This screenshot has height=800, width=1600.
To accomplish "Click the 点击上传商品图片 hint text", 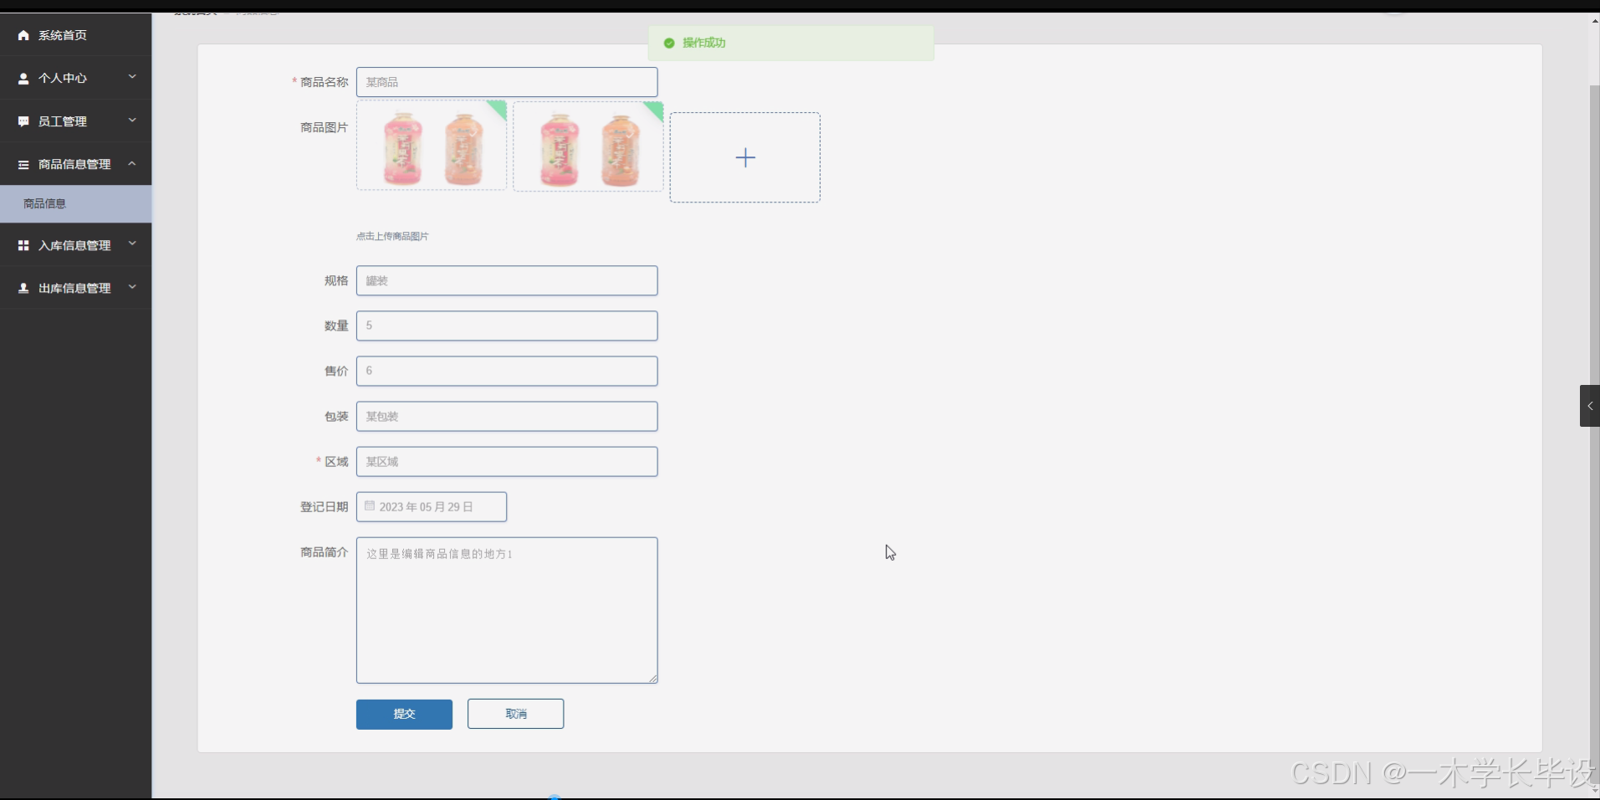I will click(392, 236).
